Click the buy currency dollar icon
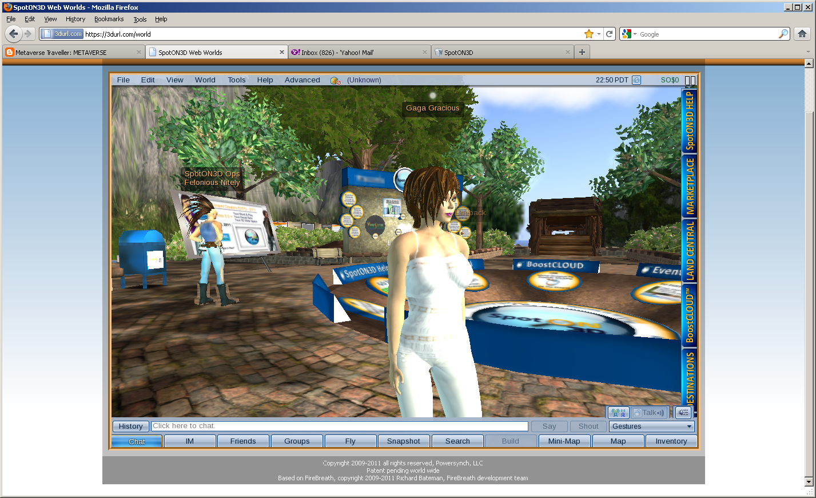The height and width of the screenshot is (498, 816). coord(636,80)
